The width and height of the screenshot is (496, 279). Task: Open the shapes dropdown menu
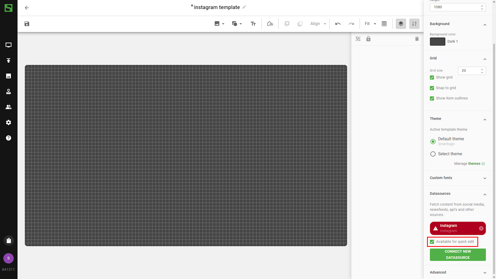click(x=237, y=24)
